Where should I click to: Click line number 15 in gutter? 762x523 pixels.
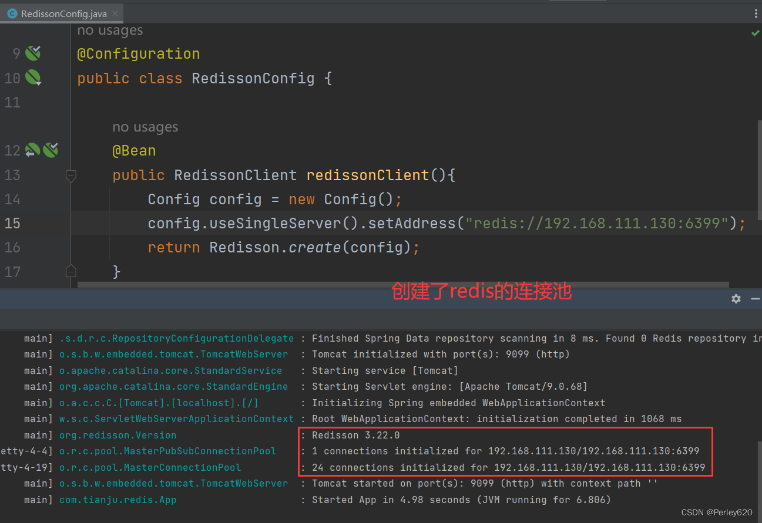(x=12, y=224)
